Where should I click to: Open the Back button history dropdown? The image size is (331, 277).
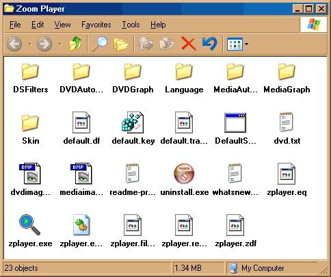[x=30, y=44]
